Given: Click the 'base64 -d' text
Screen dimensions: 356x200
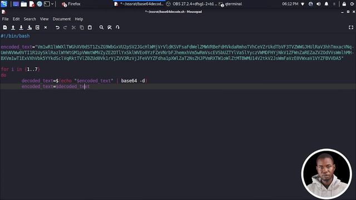Looking at the screenshot, I should (133, 81).
